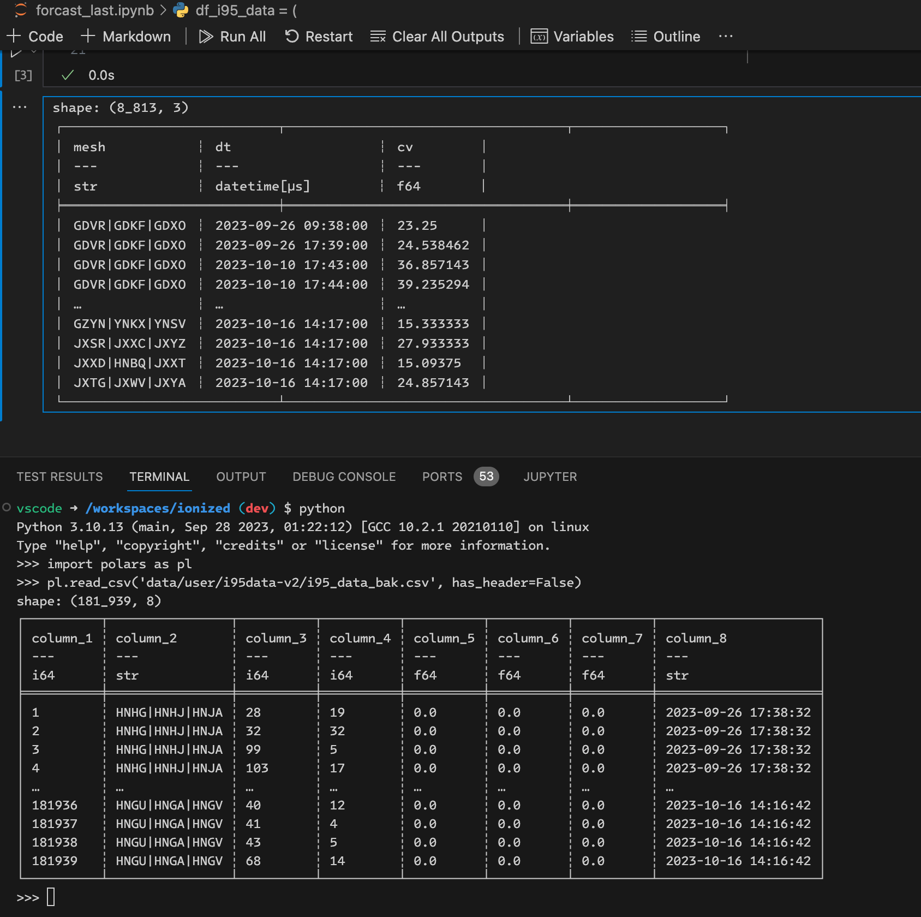Viewport: 921px width, 917px height.
Task: Click the Python icon next to df_i95_data
Action: pos(180,10)
